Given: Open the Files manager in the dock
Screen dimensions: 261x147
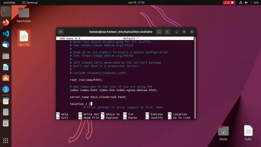Looking at the screenshot, I should pos(6,56).
